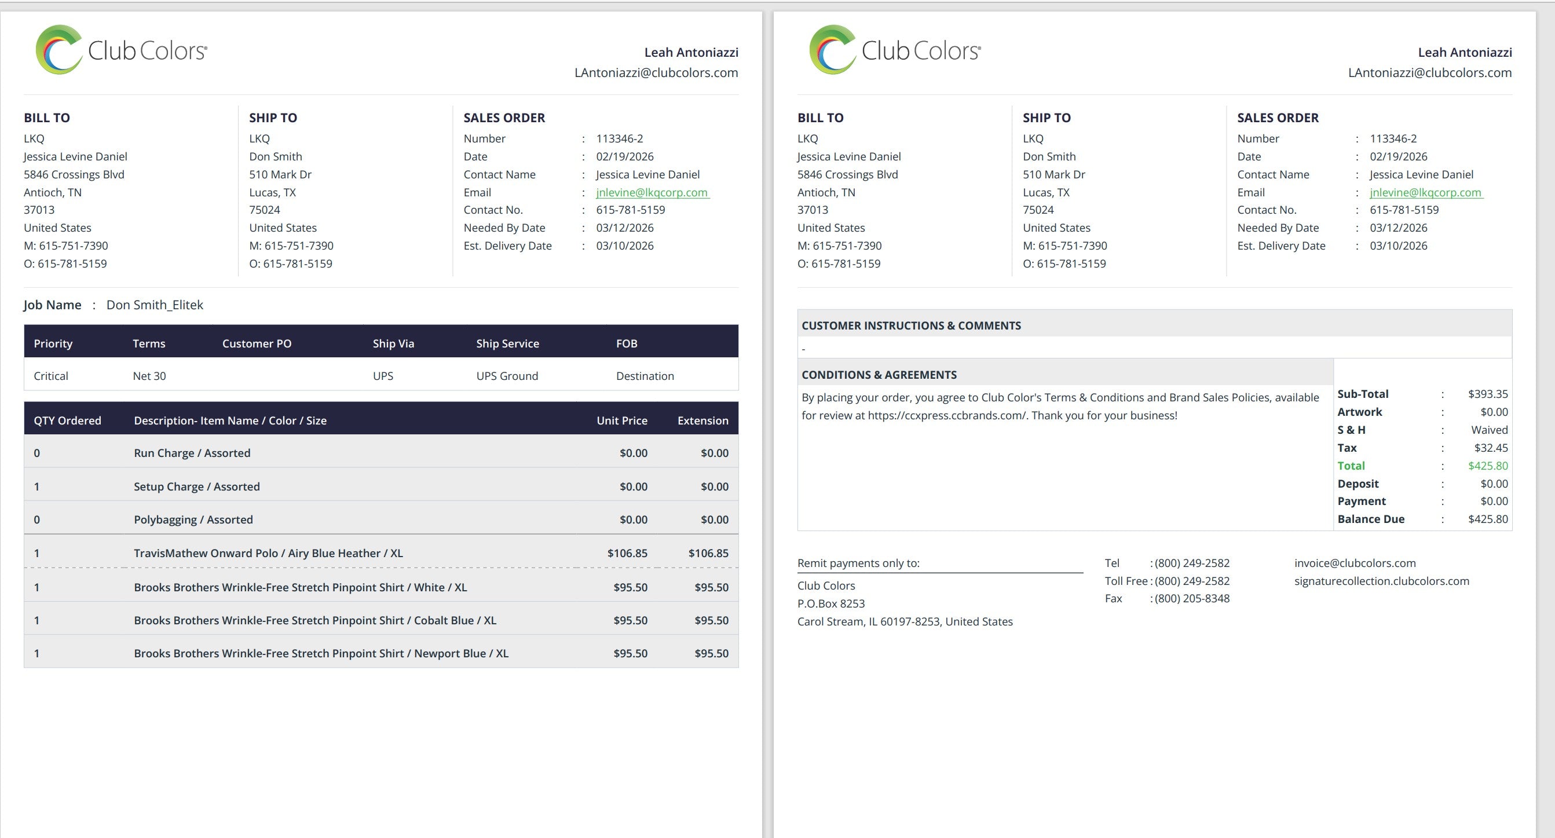Screen dimensions: 1555x838
Task: Click the Job Name value Don Smith_Elitek
Action: tap(155, 304)
